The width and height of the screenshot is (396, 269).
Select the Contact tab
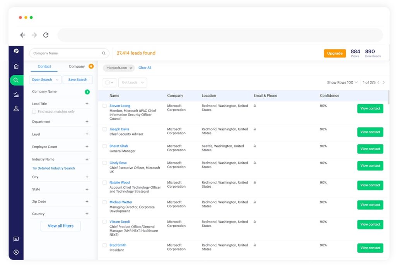coord(44,66)
